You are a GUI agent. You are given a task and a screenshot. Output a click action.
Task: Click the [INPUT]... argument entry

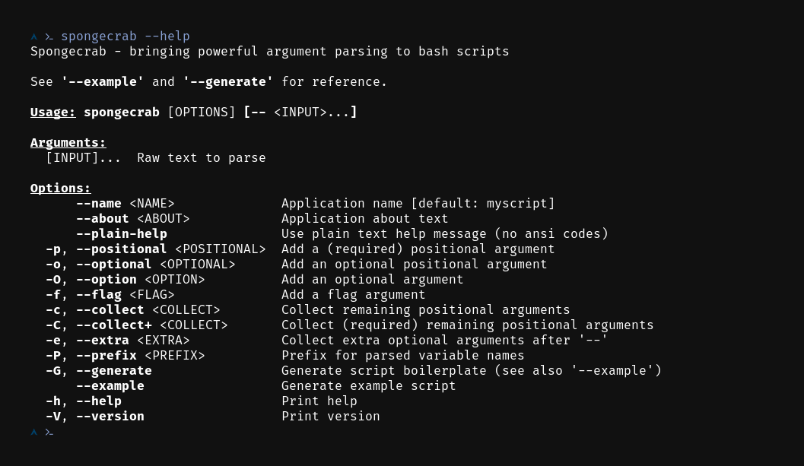[84, 158]
